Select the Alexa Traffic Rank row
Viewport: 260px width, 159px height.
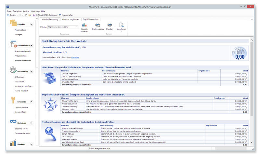pyautogui.click(x=155, y=101)
